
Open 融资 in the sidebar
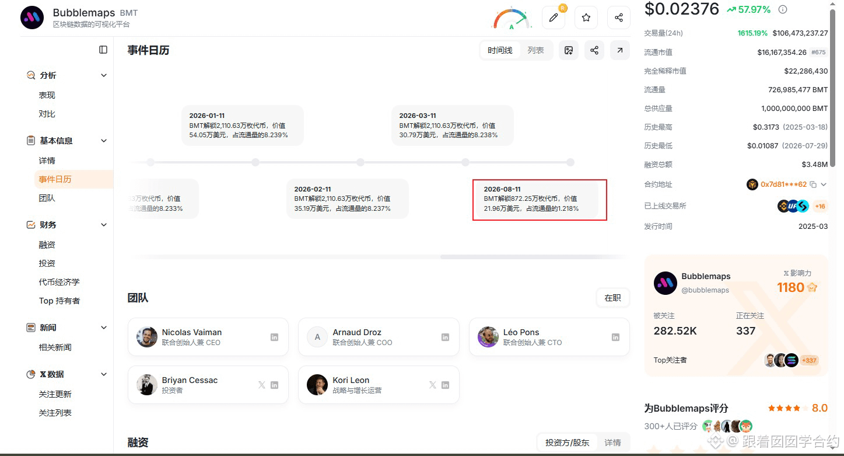click(47, 245)
